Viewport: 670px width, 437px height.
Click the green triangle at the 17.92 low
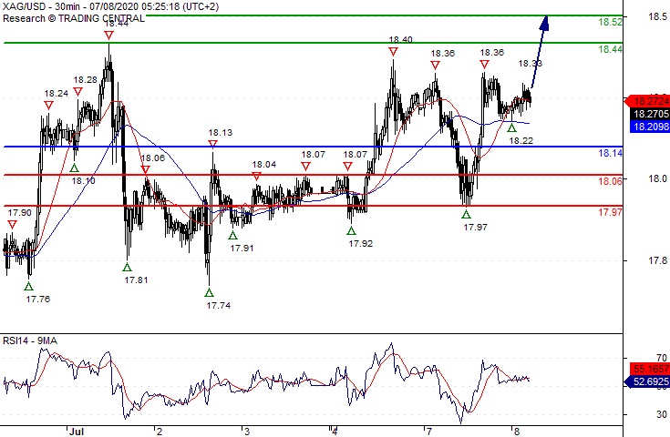tap(351, 231)
